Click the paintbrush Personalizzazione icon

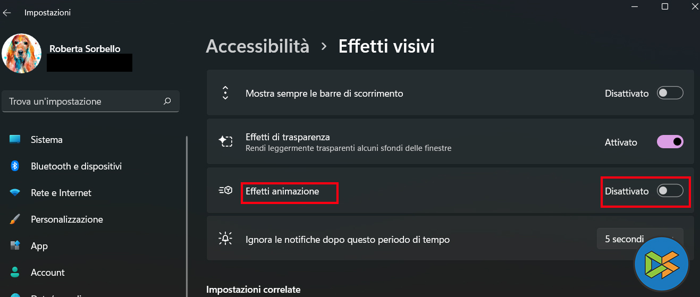point(15,219)
